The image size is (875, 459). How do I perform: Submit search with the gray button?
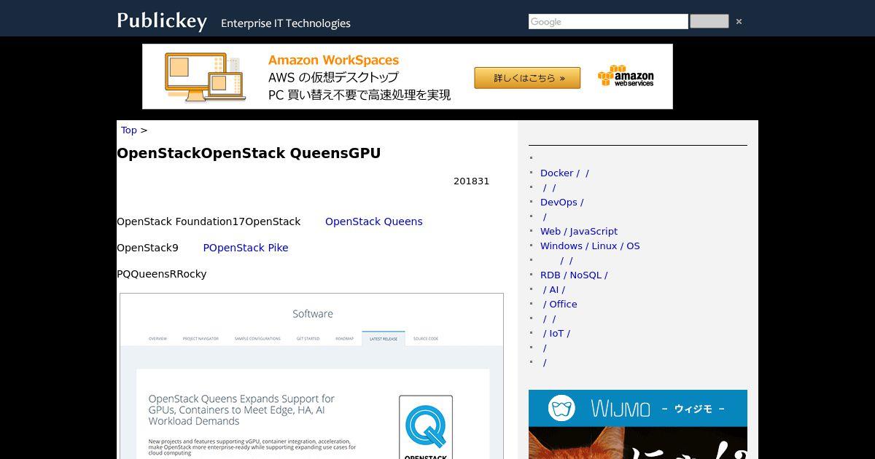709,21
